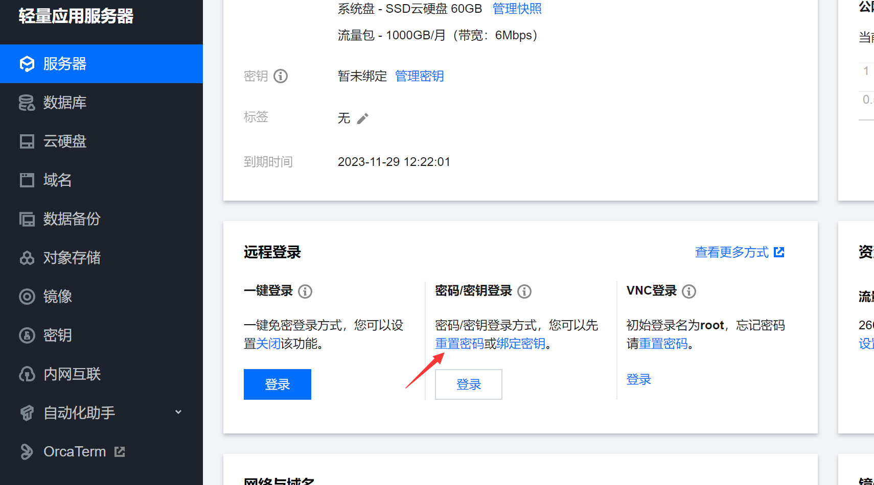Open 镜像 in the sidebar
Image resolution: width=874 pixels, height=485 pixels.
pyautogui.click(x=101, y=297)
